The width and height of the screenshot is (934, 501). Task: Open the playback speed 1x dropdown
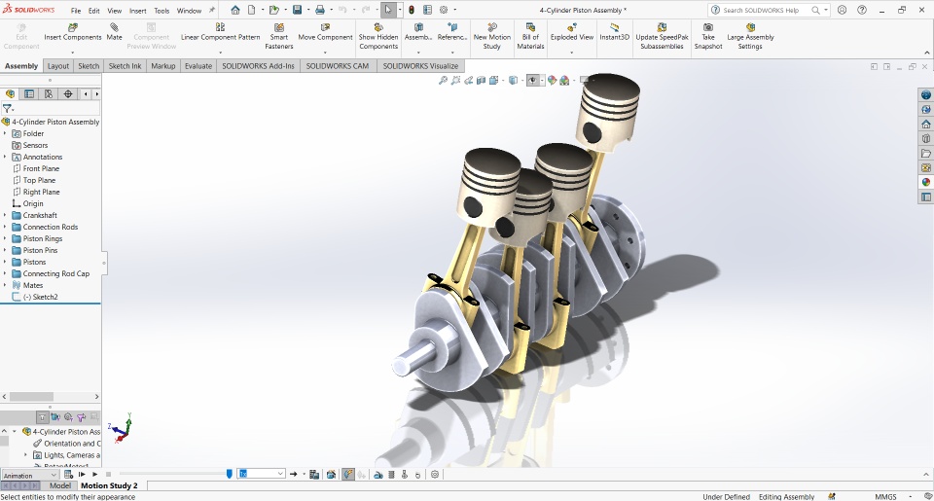(262, 474)
